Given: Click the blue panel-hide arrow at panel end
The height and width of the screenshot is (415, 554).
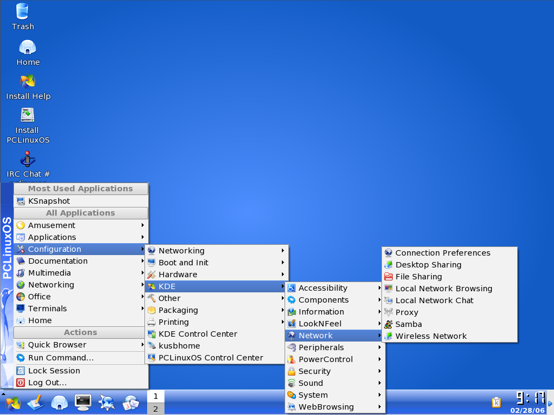Looking at the screenshot, I should tap(550, 403).
